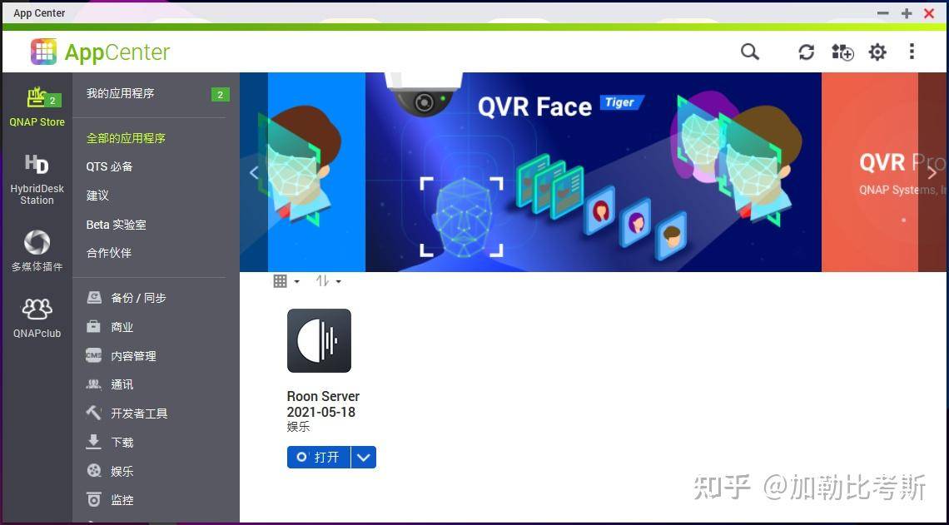Expand Roon Server action dropdown arrow
Viewport: 949px width, 525px height.
(364, 458)
